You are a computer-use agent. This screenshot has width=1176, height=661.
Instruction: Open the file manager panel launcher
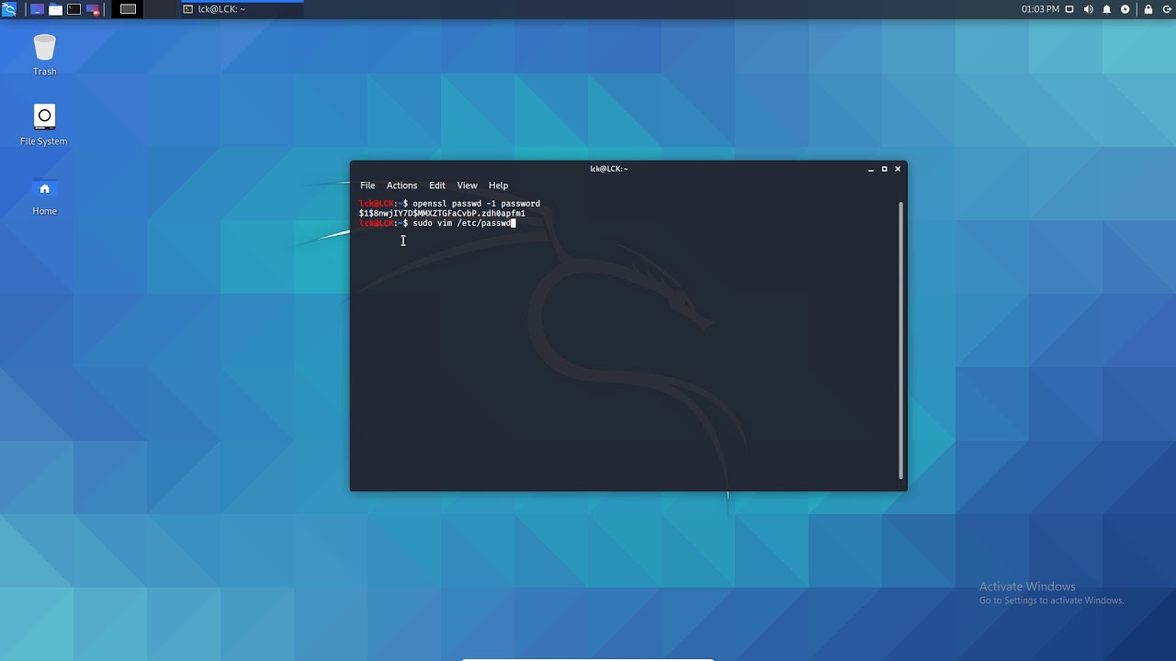pos(55,9)
